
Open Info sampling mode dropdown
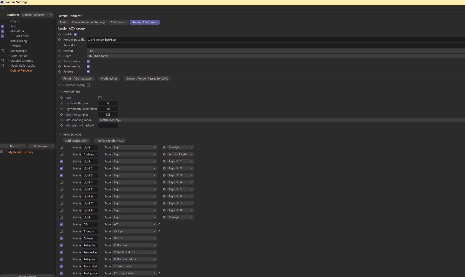(282, 120)
